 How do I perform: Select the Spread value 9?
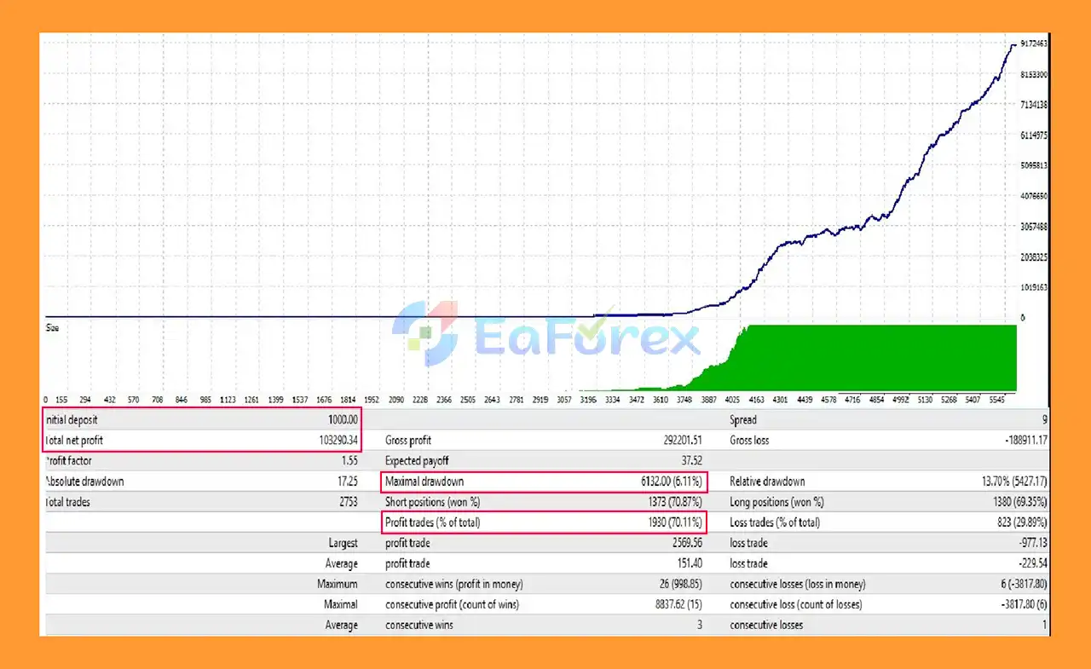pyautogui.click(x=1046, y=419)
